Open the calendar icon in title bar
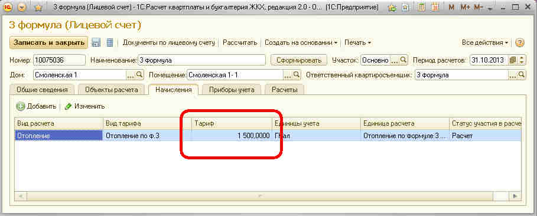The width and height of the screenshot is (537, 216). click(x=435, y=7)
